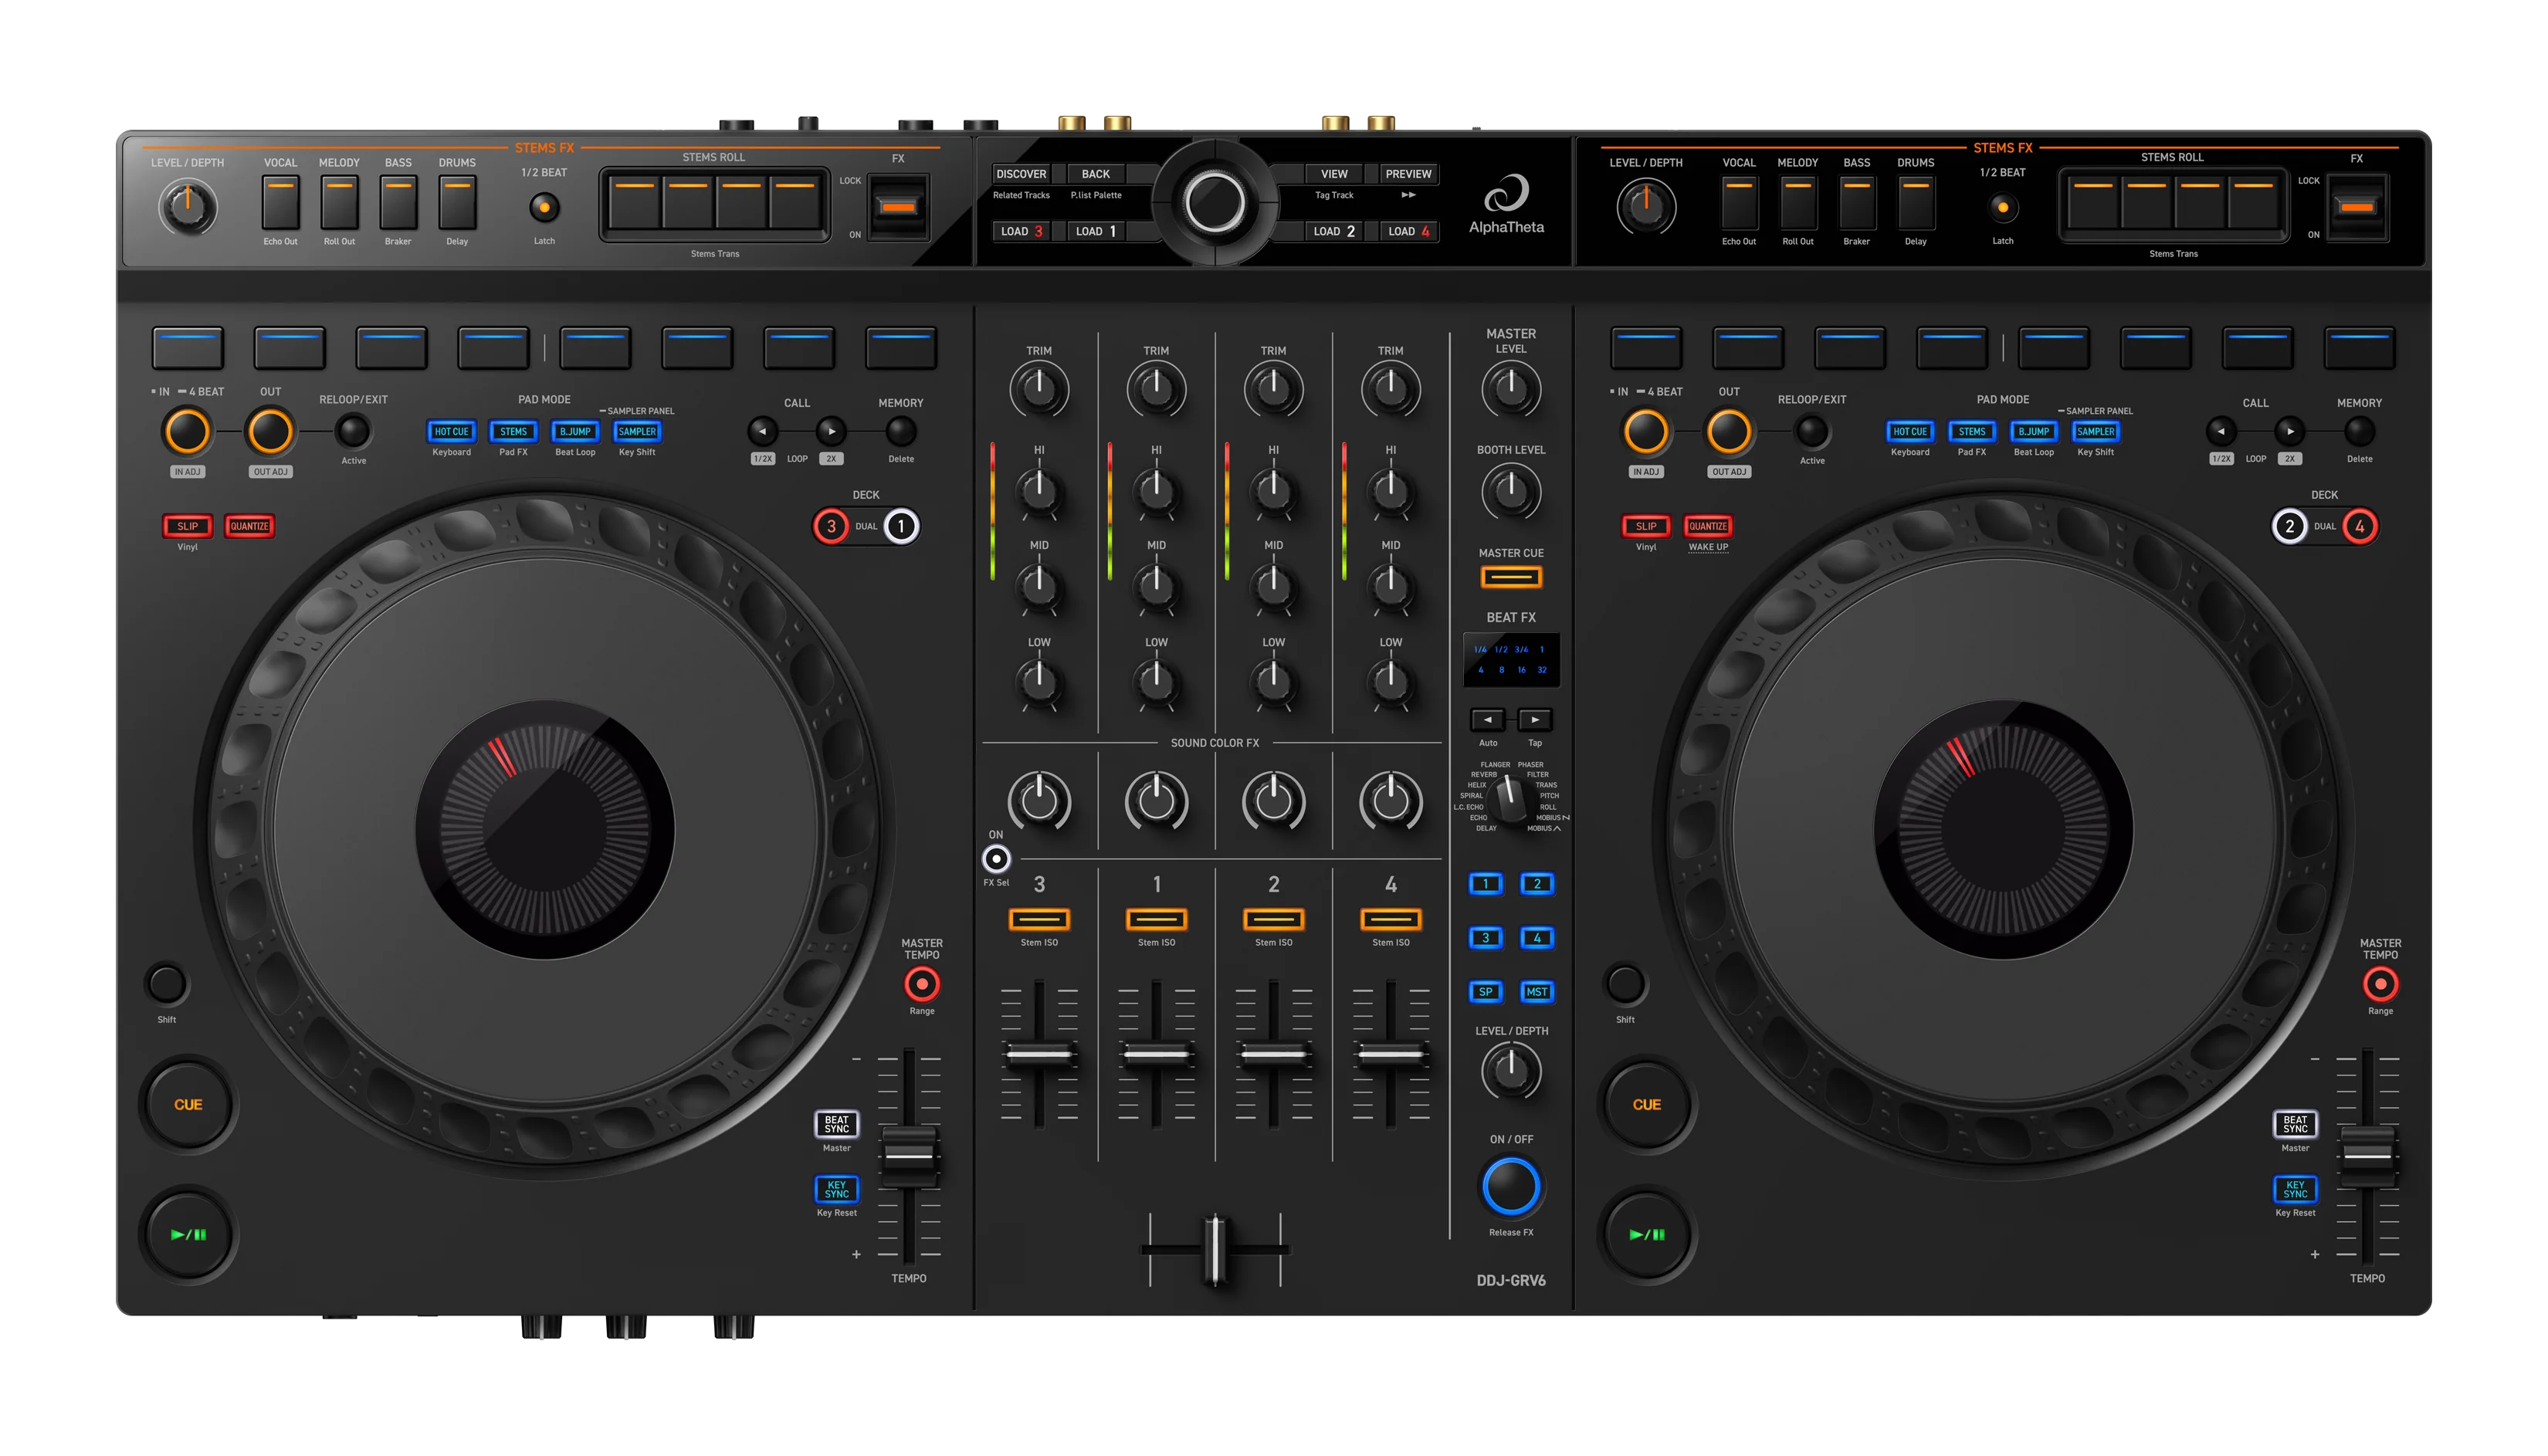Screen dimensions: 2548x1456
Task: Toggle the left deck SLIP button
Action: 187,526
